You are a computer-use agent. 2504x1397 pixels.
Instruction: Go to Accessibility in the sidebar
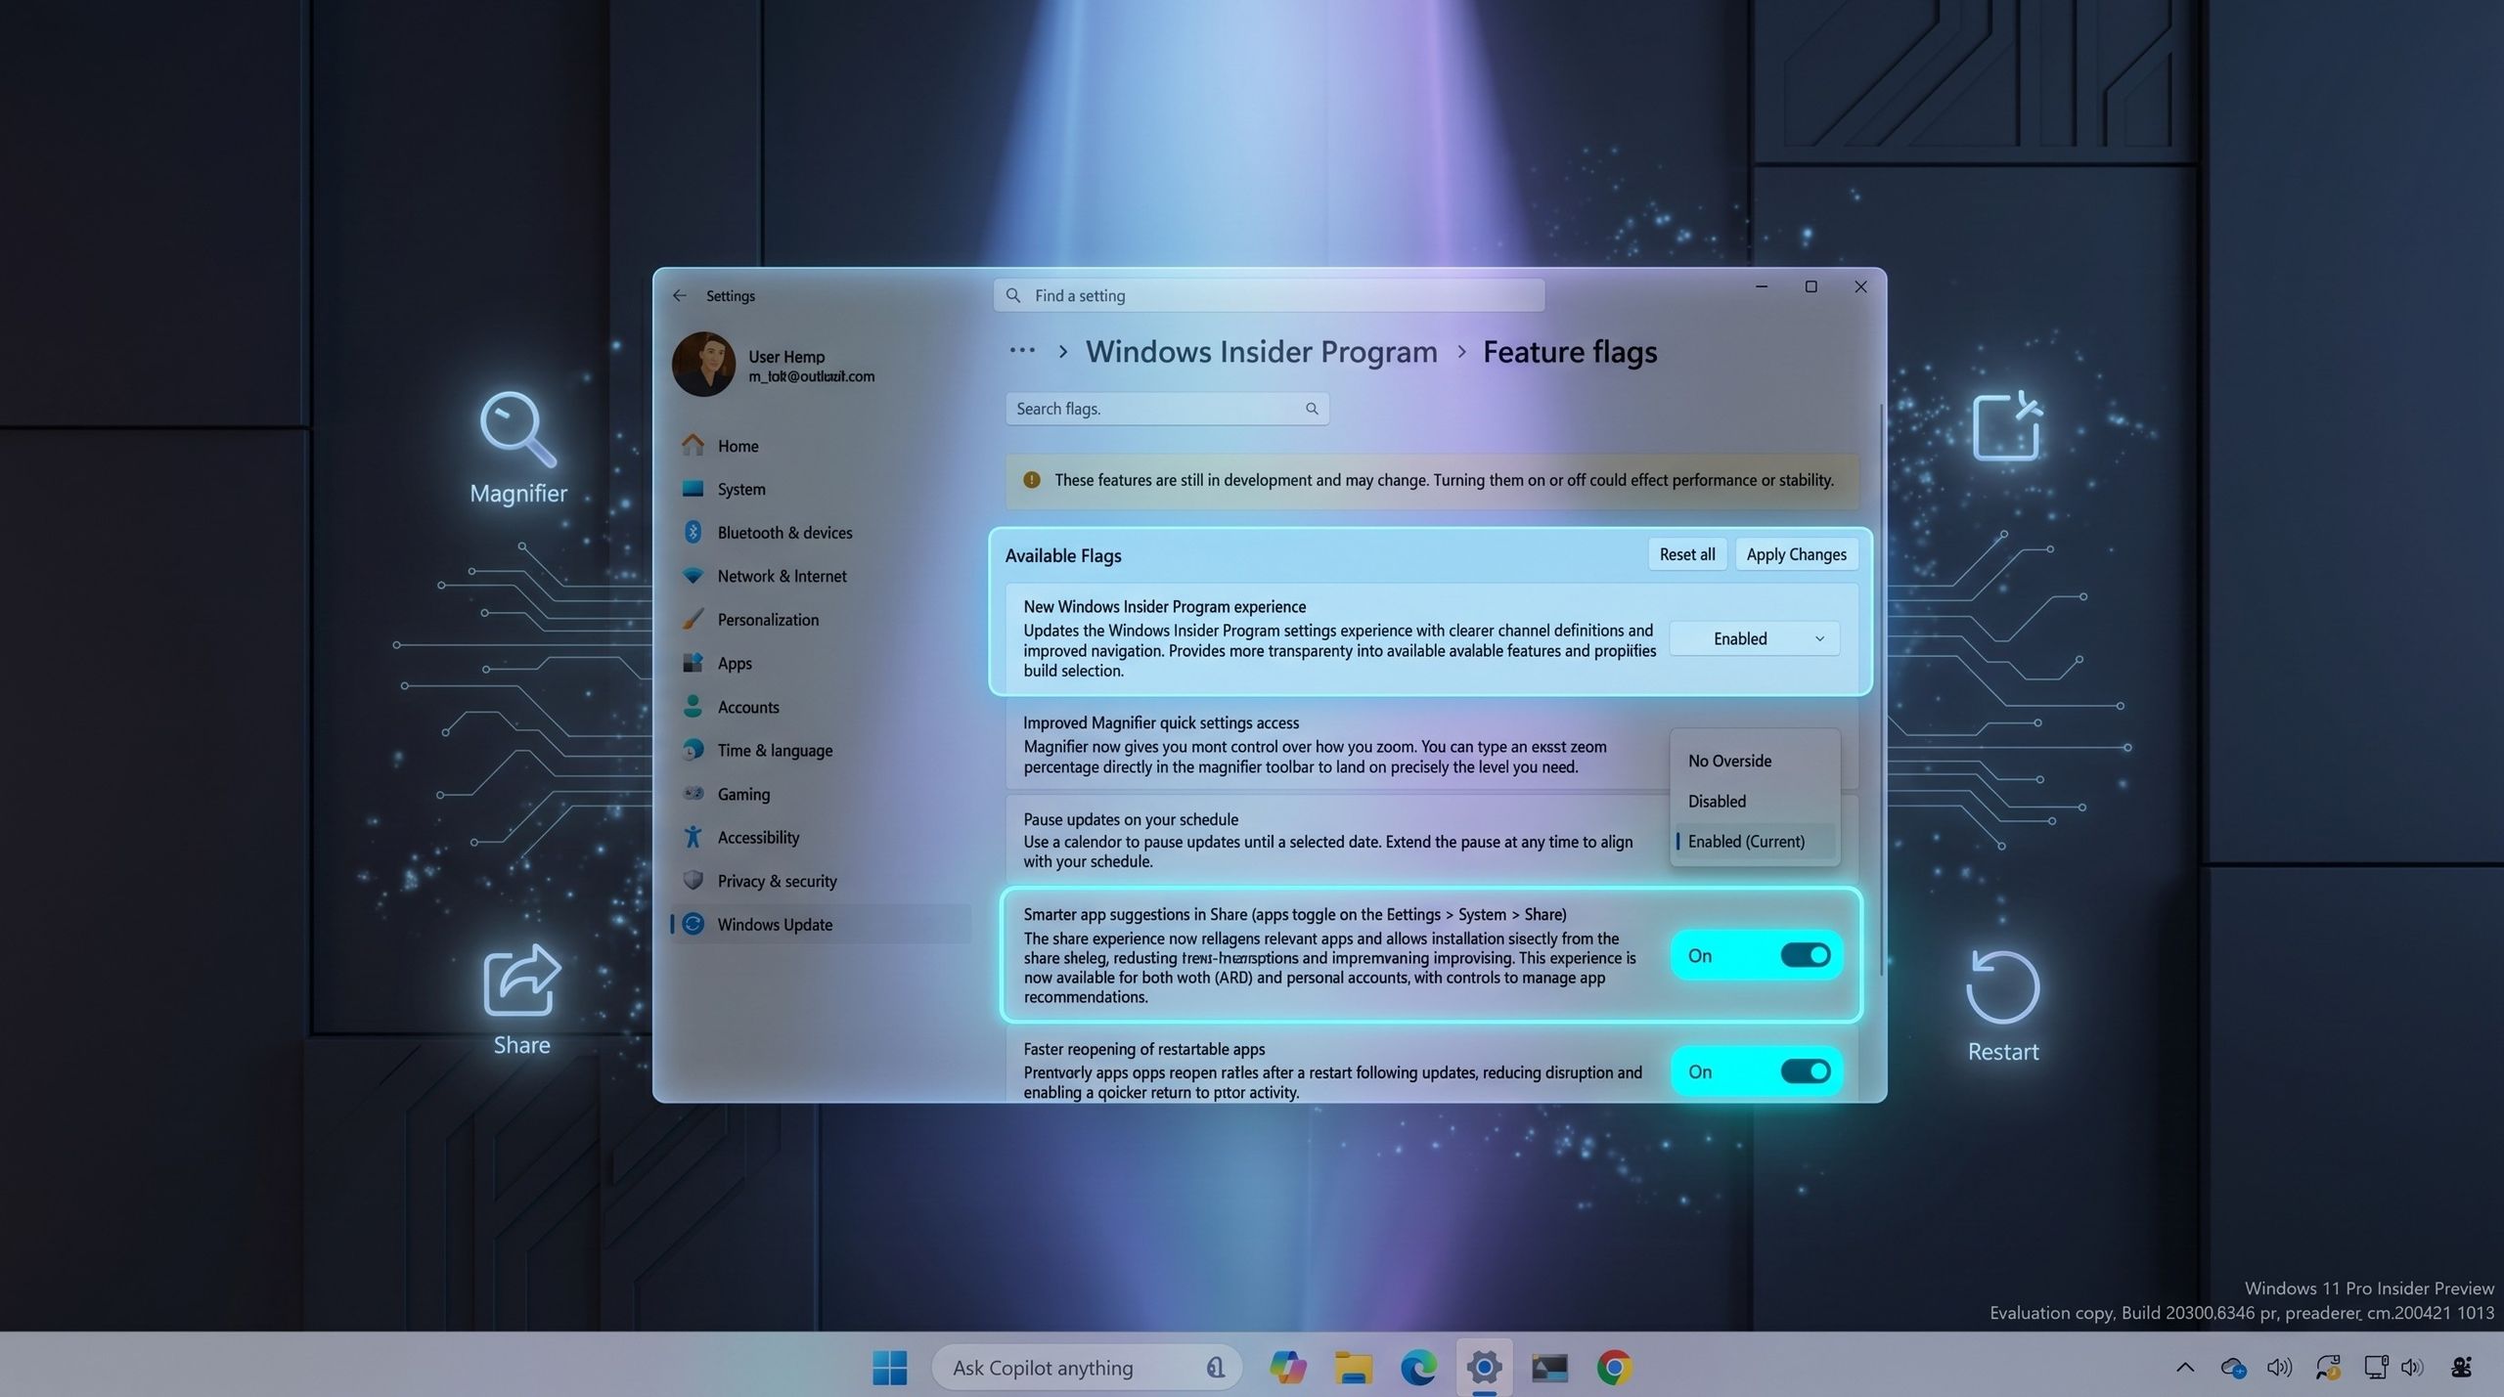pos(822,838)
